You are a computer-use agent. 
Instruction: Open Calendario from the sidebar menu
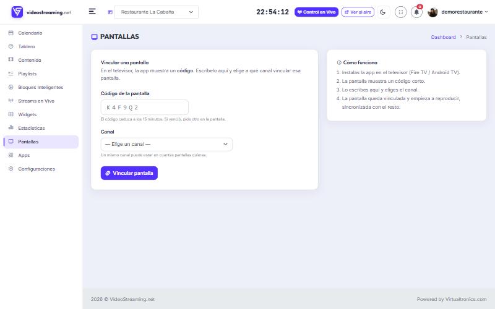click(30, 33)
